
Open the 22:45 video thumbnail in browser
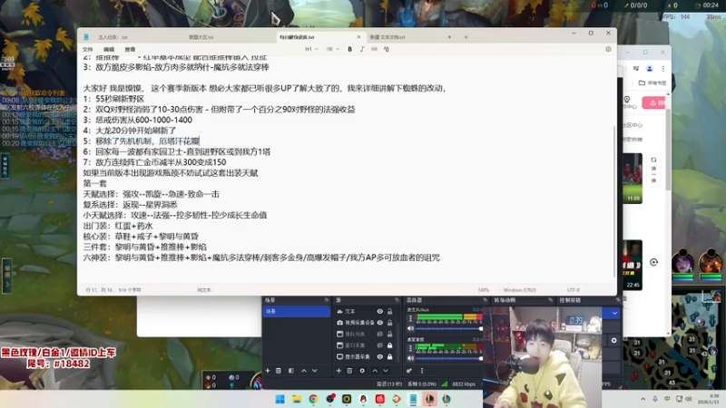point(632,265)
